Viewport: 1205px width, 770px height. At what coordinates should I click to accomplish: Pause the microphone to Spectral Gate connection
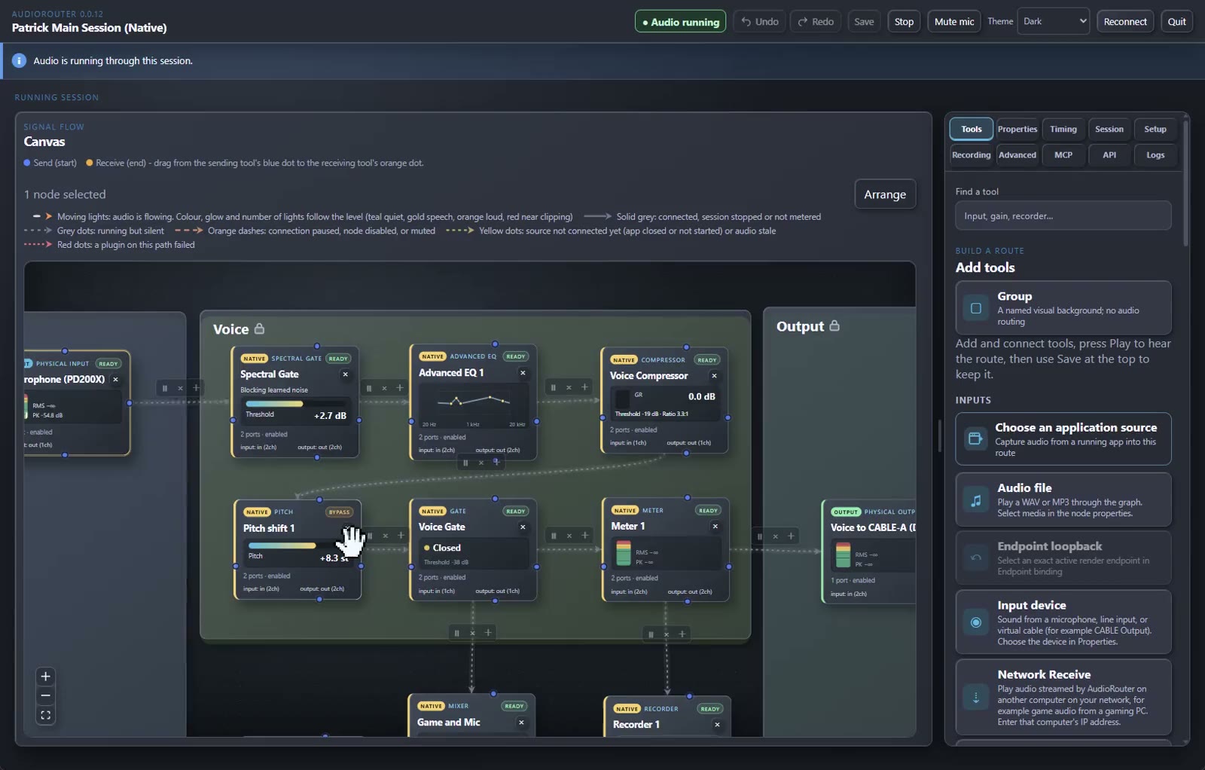click(x=165, y=388)
